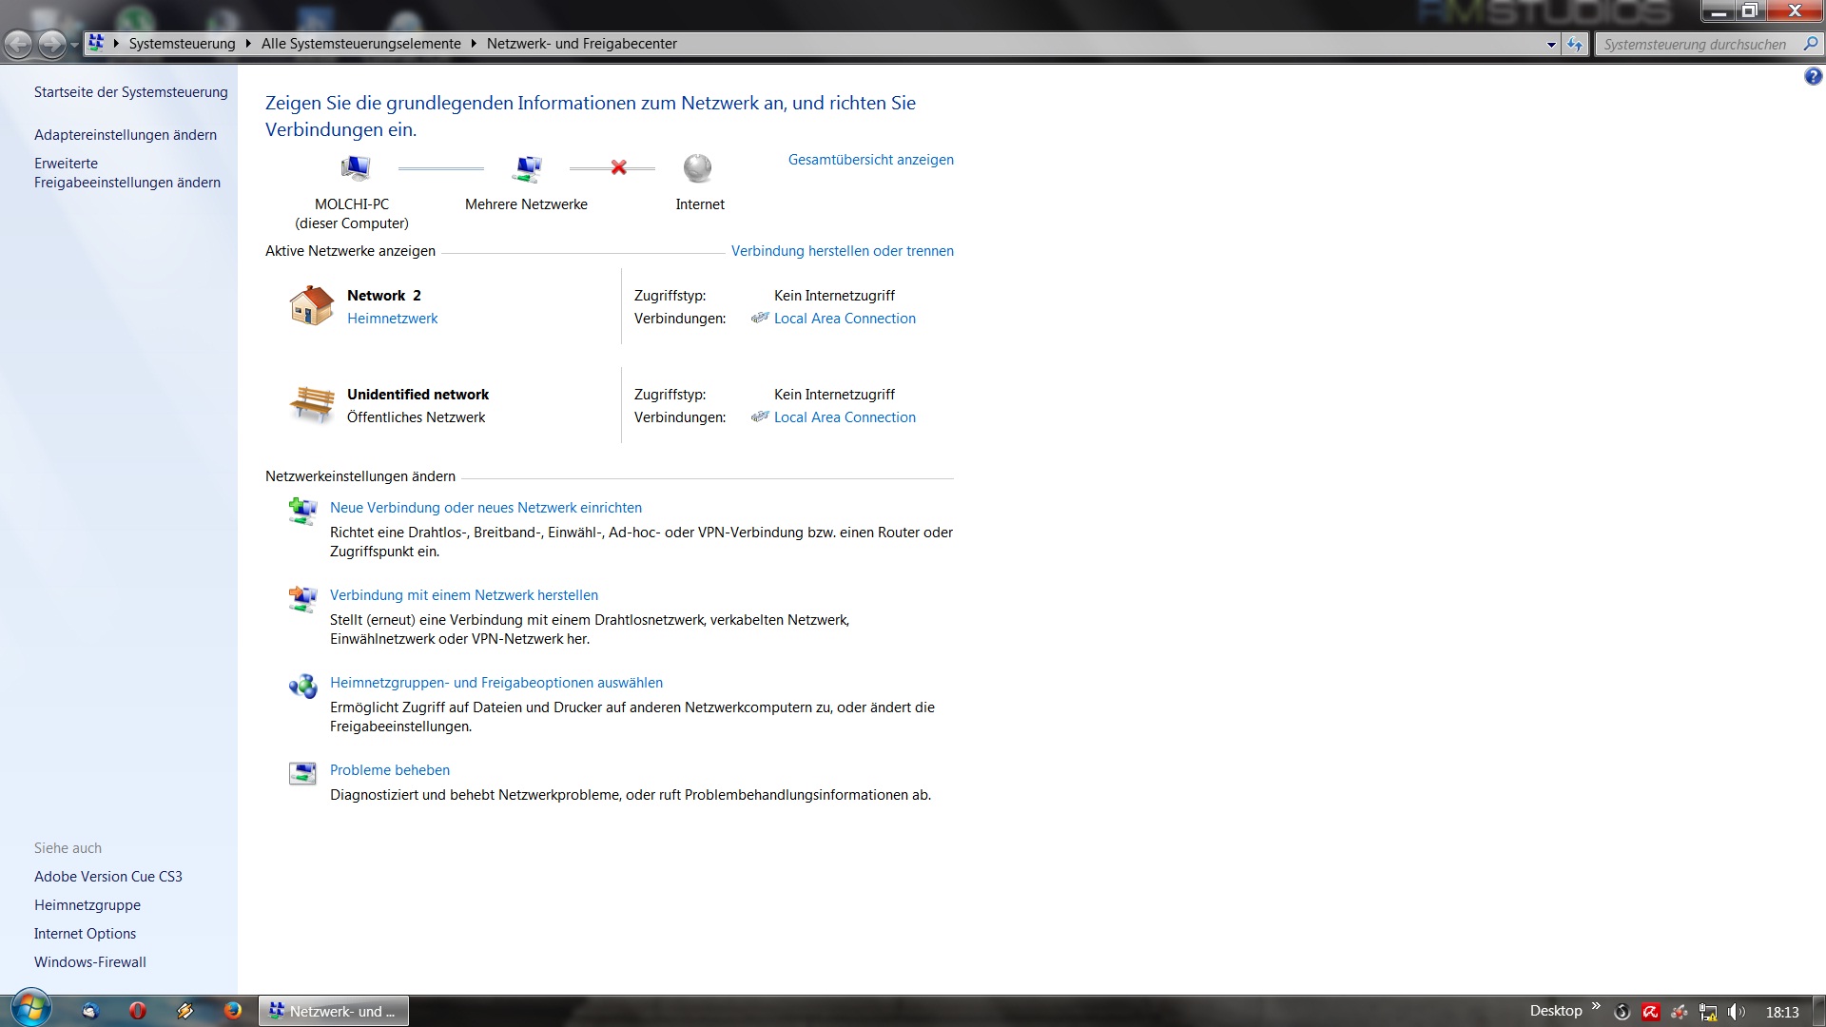Screen dimensions: 1826x1027
Task: Open Neue Verbindung oder neues Netzwerk einrichten
Action: (485, 508)
